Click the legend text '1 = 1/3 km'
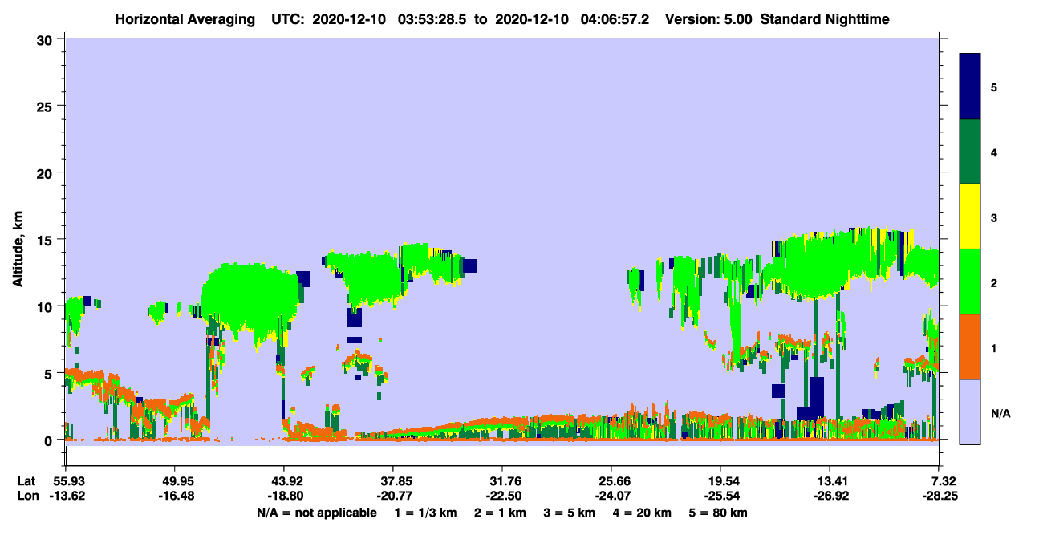 tap(425, 513)
